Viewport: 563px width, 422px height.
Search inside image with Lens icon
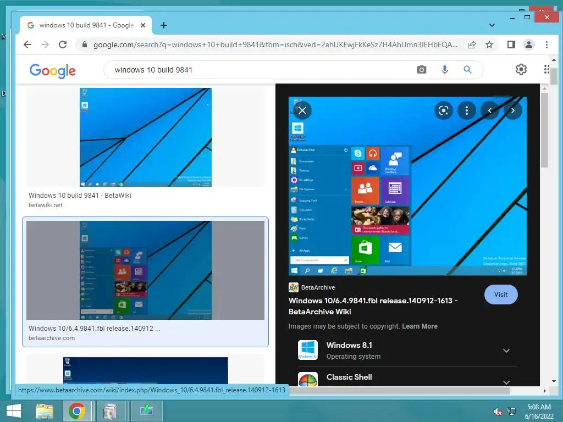pyautogui.click(x=444, y=110)
